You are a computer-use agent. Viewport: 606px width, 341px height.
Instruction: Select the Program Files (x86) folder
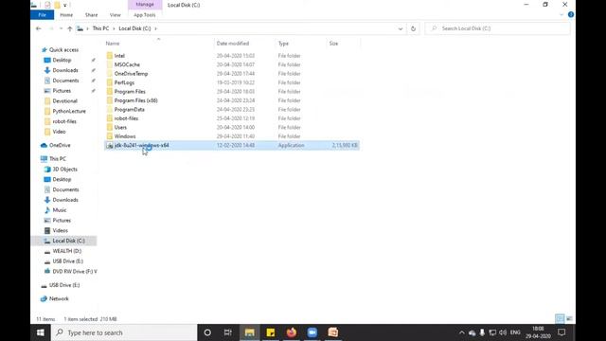[x=135, y=100]
